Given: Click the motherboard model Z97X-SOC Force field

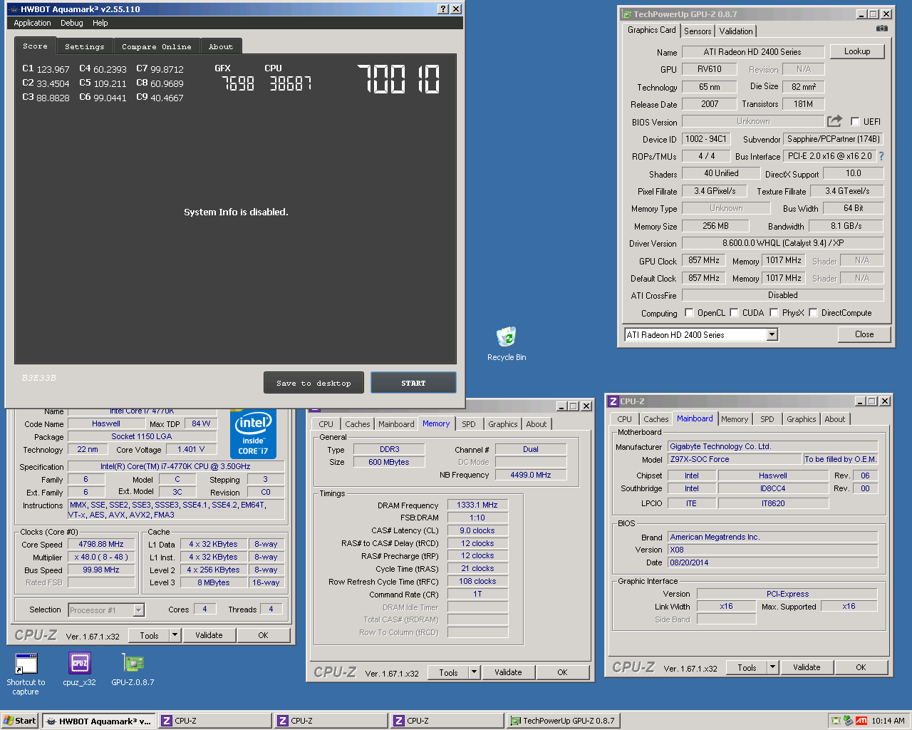Looking at the screenshot, I should [x=734, y=459].
